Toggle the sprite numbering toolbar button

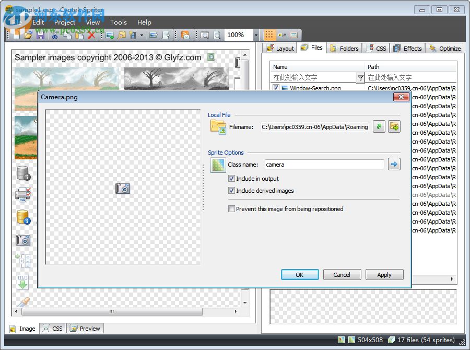(282, 35)
